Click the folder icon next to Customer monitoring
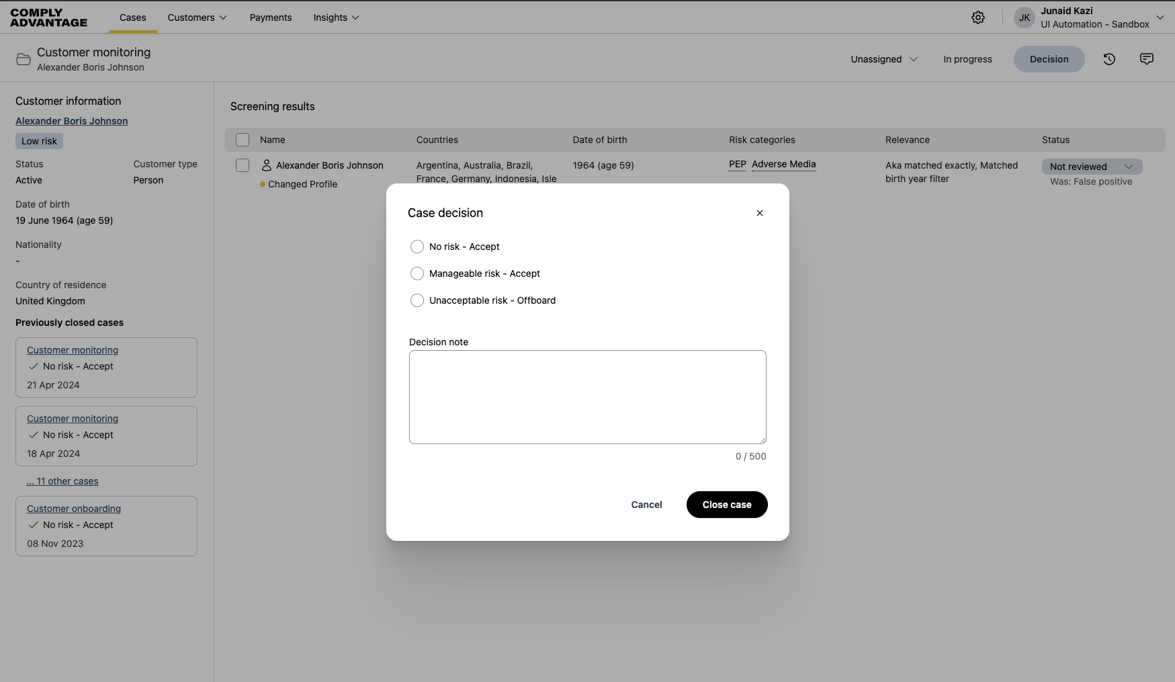The height and width of the screenshot is (682, 1175). pyautogui.click(x=22, y=59)
